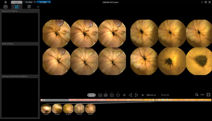Click the Reasons for Referral text box
This screenshot has width=212, height=121.
(20, 27)
